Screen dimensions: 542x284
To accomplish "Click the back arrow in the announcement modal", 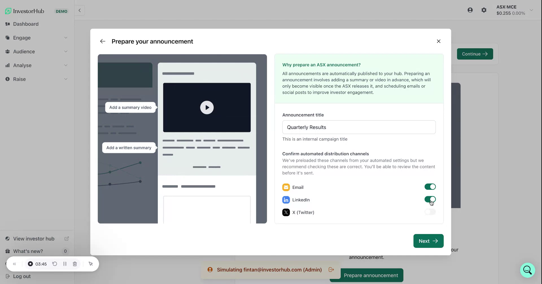I will coord(102,41).
